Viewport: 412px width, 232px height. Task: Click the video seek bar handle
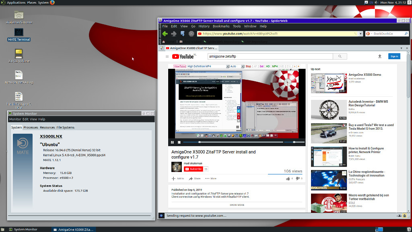[200, 142]
